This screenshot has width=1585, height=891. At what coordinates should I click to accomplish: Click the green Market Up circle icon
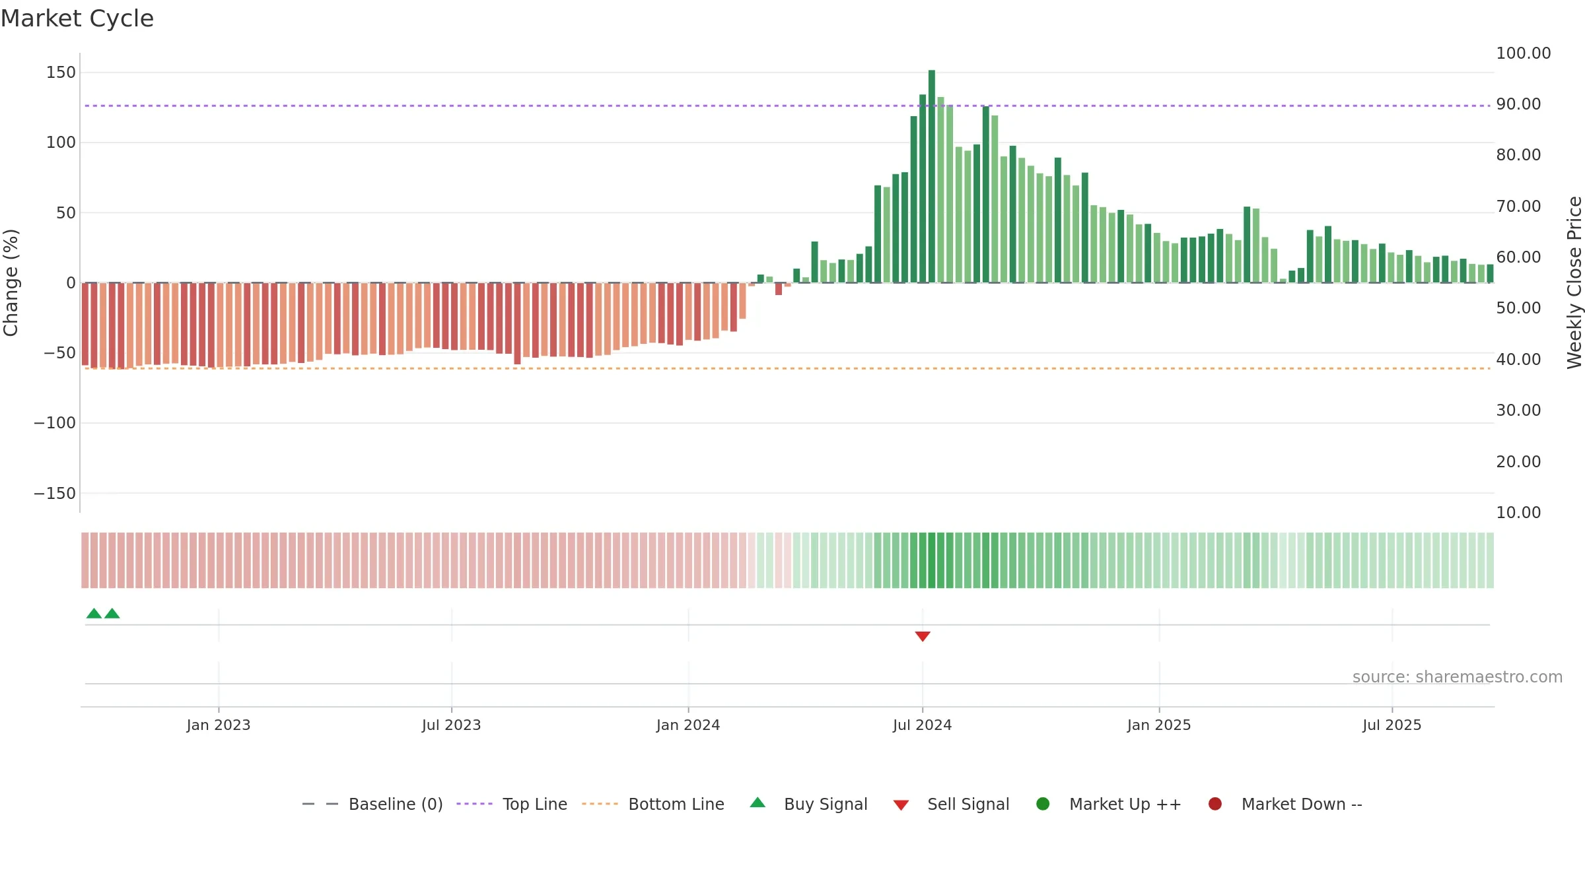pos(1043,804)
